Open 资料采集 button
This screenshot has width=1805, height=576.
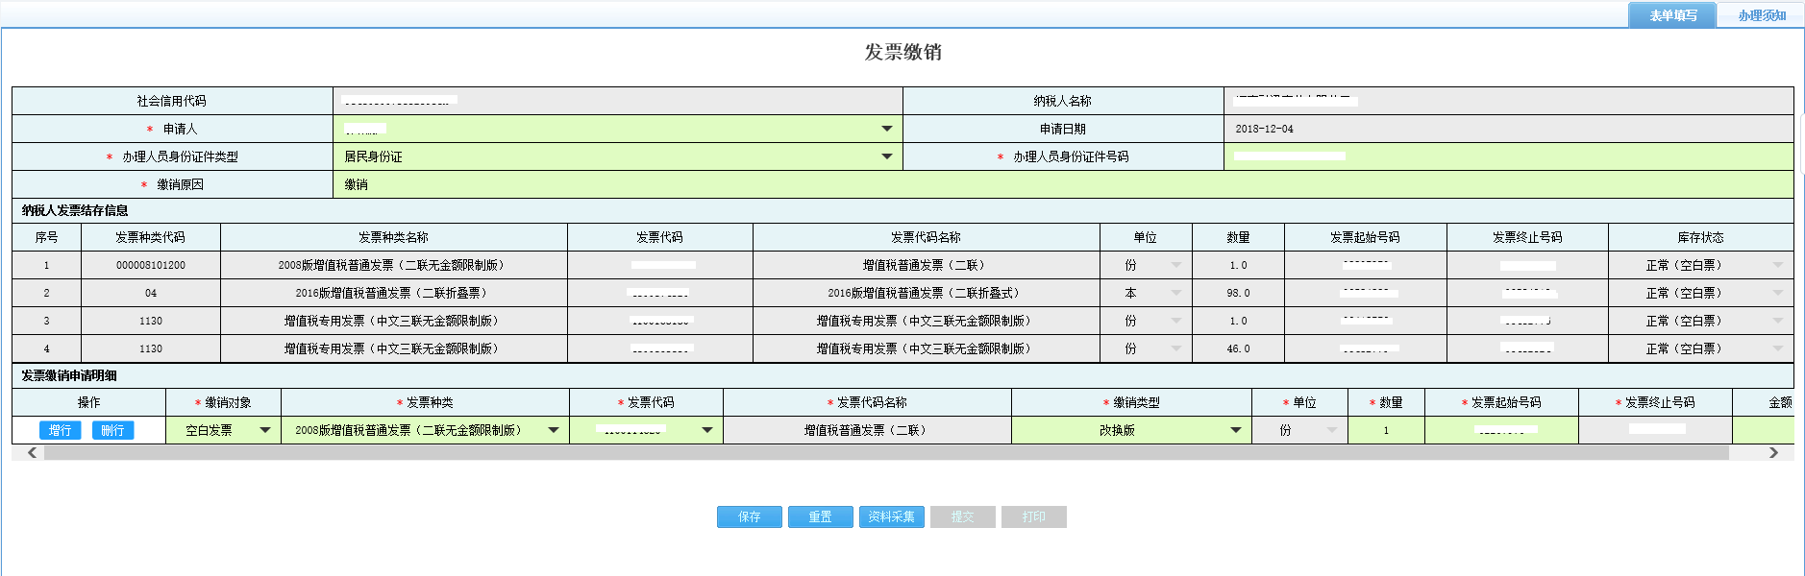(x=891, y=516)
